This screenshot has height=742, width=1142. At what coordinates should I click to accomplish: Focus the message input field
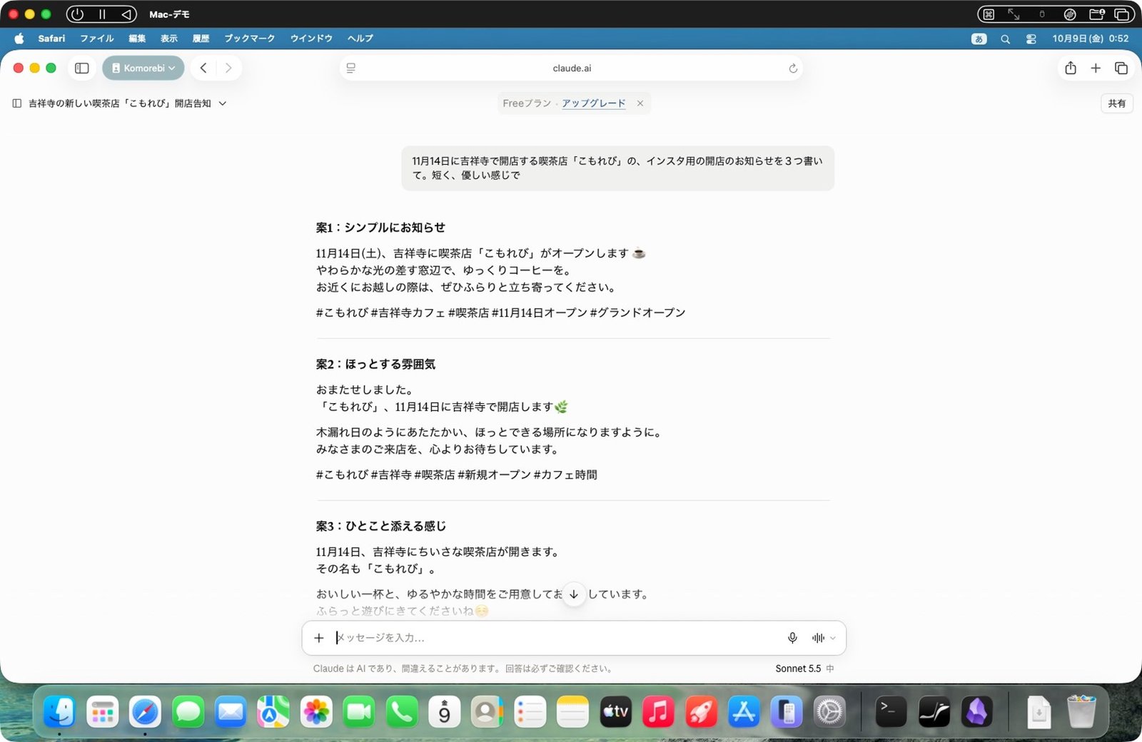point(557,638)
